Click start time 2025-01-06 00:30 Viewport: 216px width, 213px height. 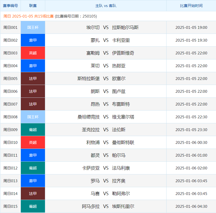191,143
